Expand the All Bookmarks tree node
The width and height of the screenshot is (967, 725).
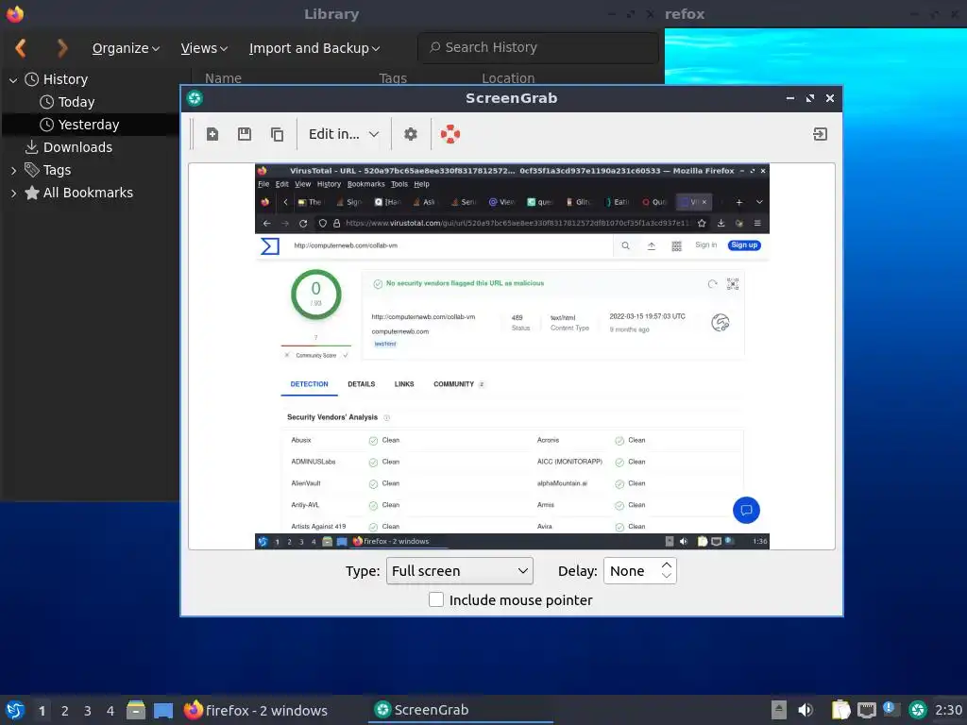pos(13,193)
